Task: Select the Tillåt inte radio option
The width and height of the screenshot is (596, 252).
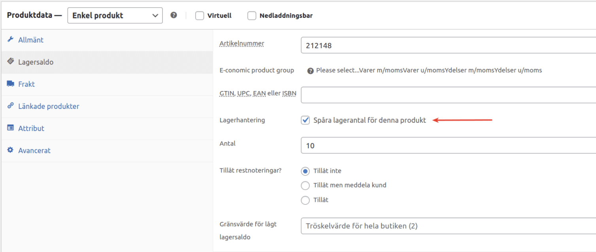Action: [305, 171]
